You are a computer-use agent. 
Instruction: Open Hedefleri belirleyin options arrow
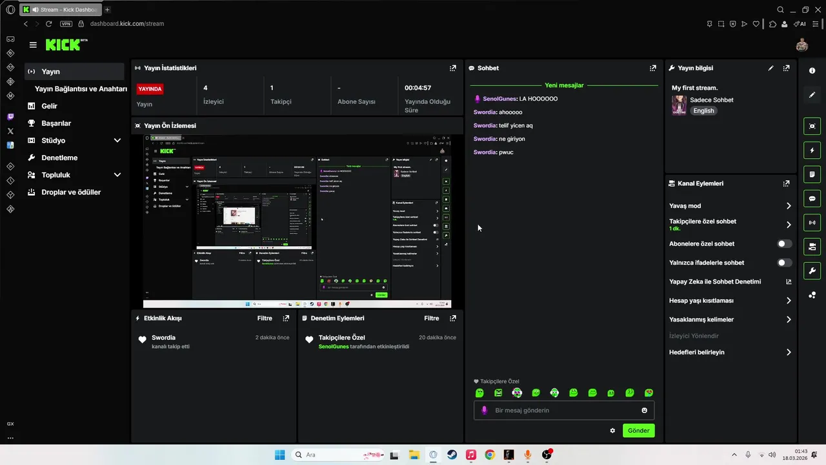click(x=789, y=353)
